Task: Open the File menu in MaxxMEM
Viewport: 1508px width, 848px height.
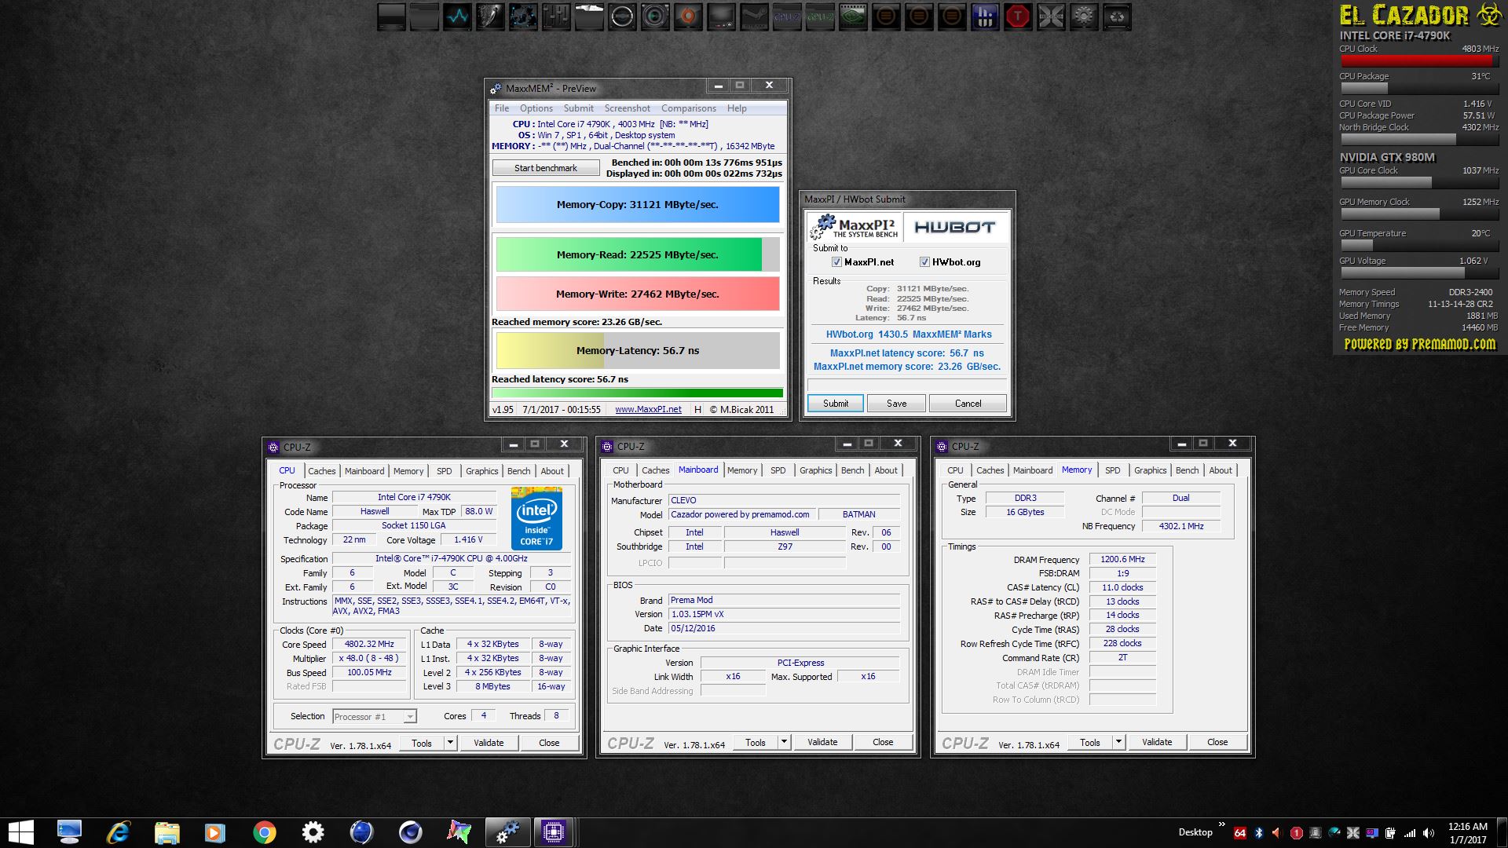Action: (x=502, y=108)
